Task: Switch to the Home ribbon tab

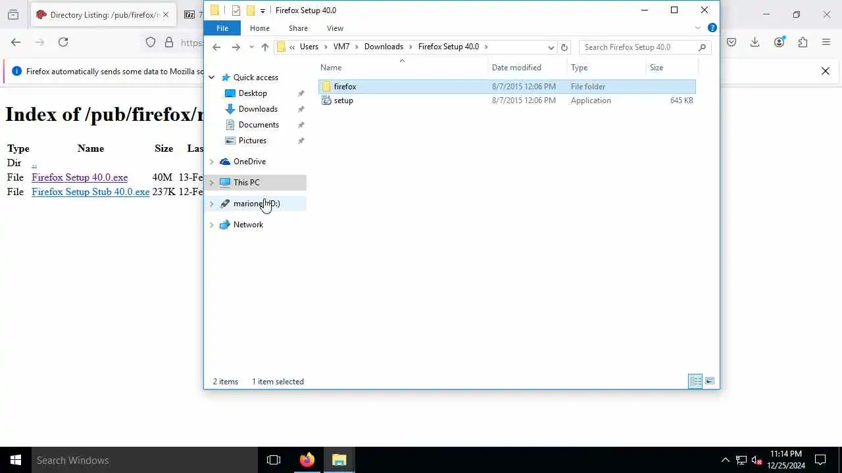Action: [260, 28]
